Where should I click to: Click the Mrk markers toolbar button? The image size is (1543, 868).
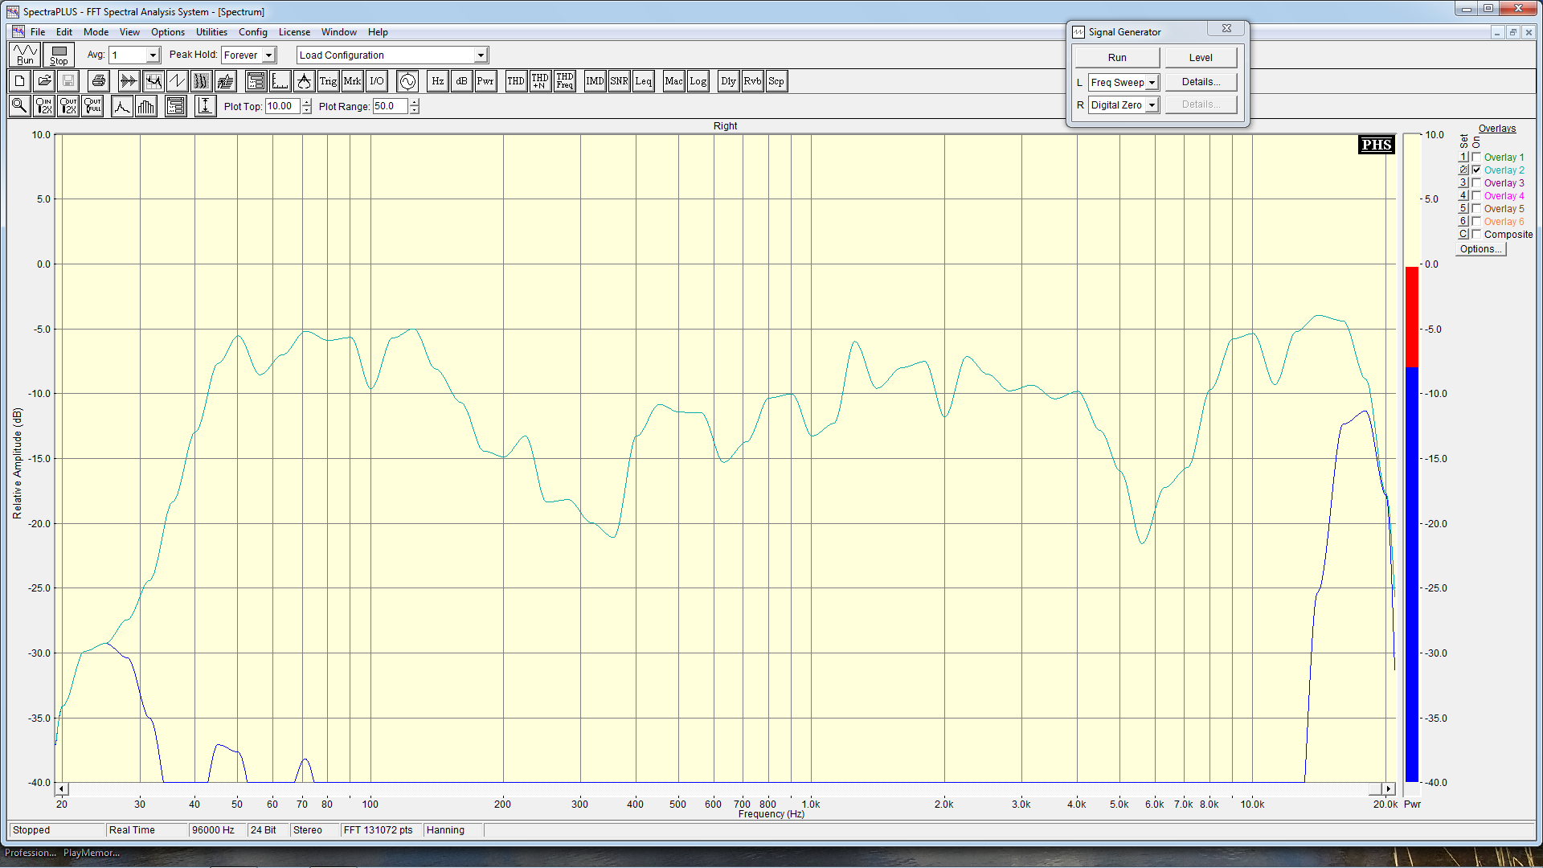click(x=352, y=81)
